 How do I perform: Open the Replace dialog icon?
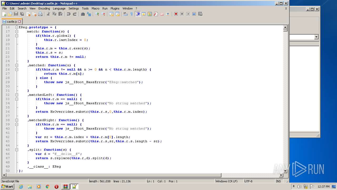tap(89, 14)
